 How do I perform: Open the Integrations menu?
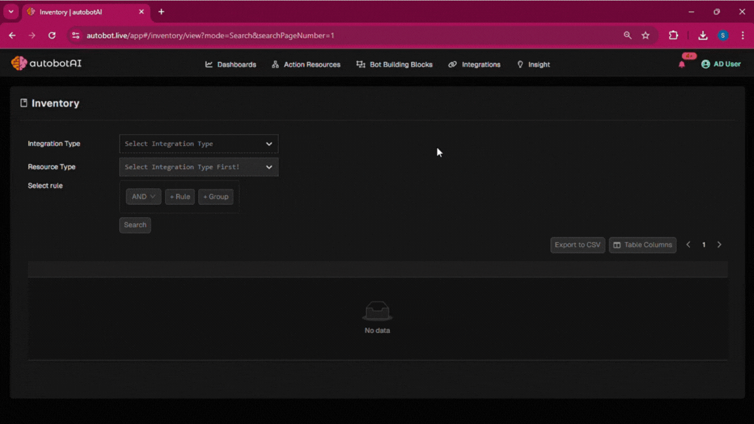(x=475, y=64)
